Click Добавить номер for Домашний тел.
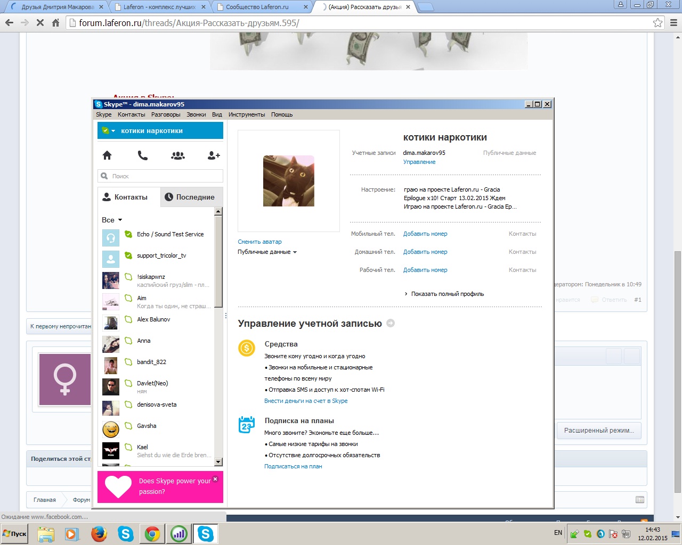Screen dimensions: 682x545 tap(425, 252)
